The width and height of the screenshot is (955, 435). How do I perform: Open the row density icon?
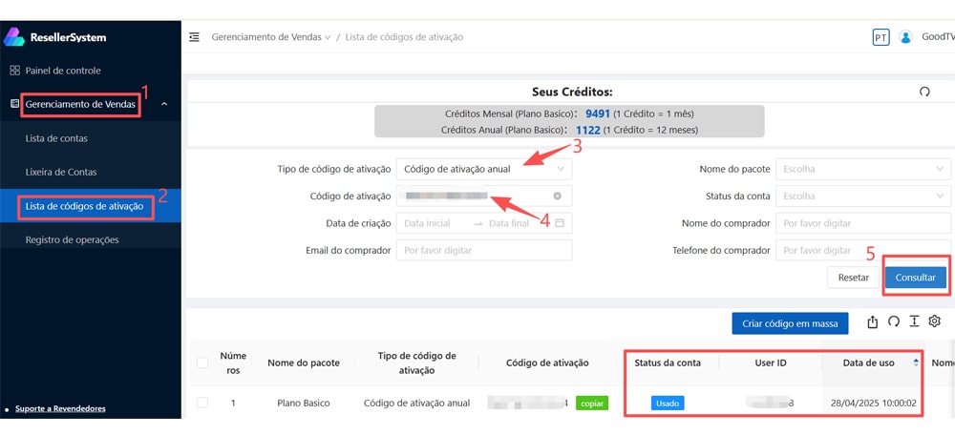click(x=914, y=321)
